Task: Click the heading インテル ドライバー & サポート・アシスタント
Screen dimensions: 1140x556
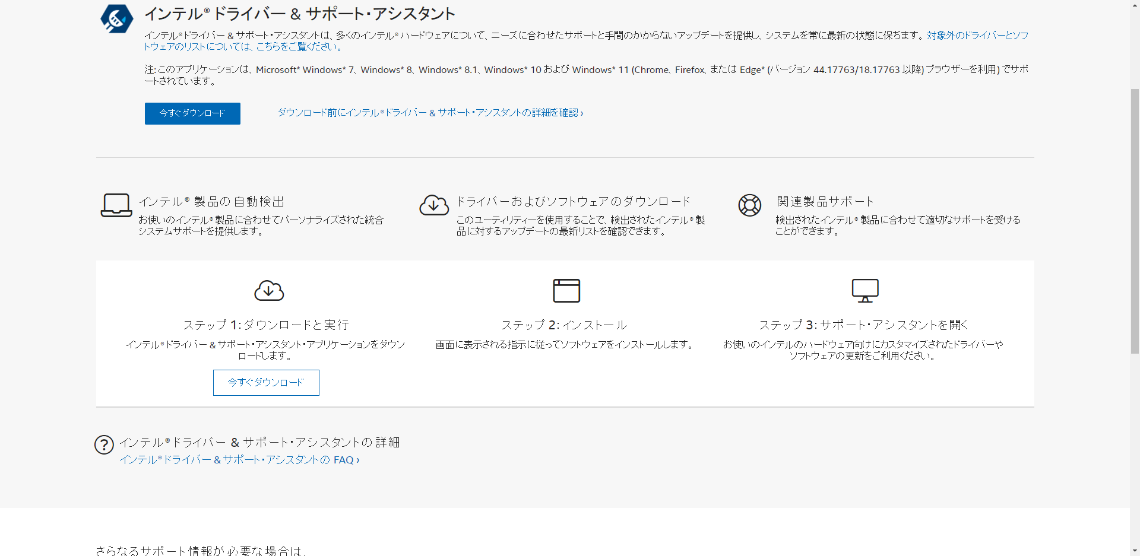Action: pos(300,14)
